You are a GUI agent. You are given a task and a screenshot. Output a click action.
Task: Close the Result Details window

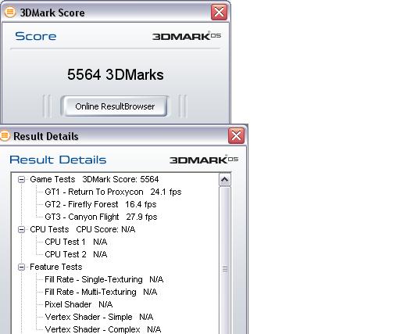click(236, 135)
